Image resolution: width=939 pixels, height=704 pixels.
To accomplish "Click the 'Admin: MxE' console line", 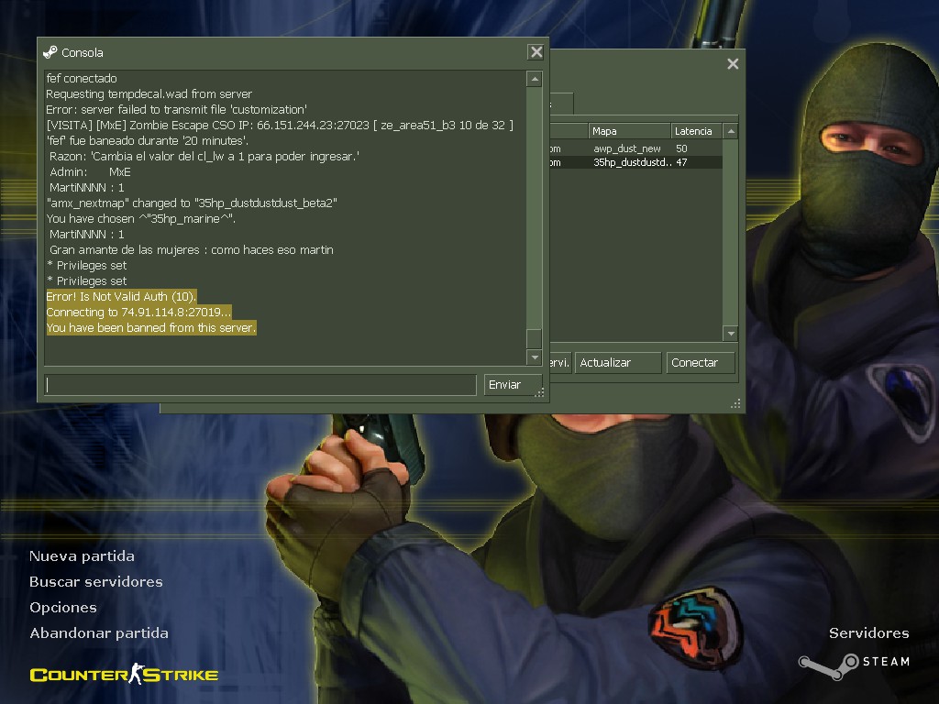I will pyautogui.click(x=90, y=171).
